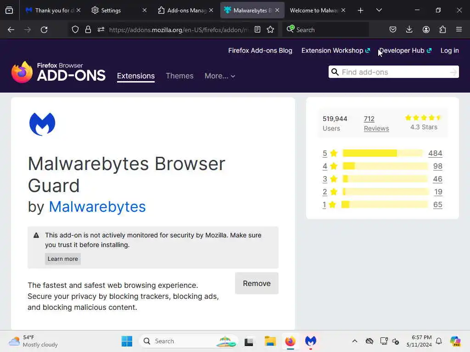The width and height of the screenshot is (470, 352).
Task: Click the Firefox Add-ons logo
Action: pyautogui.click(x=58, y=72)
